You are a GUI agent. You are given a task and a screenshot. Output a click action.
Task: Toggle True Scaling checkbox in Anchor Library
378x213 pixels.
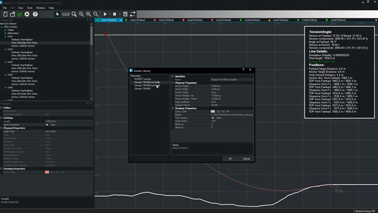213,118
